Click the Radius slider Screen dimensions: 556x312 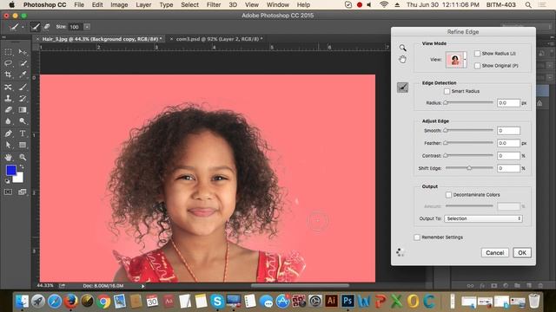[x=469, y=103]
